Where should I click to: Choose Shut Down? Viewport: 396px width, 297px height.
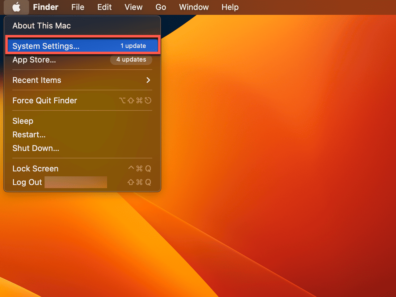click(x=36, y=148)
